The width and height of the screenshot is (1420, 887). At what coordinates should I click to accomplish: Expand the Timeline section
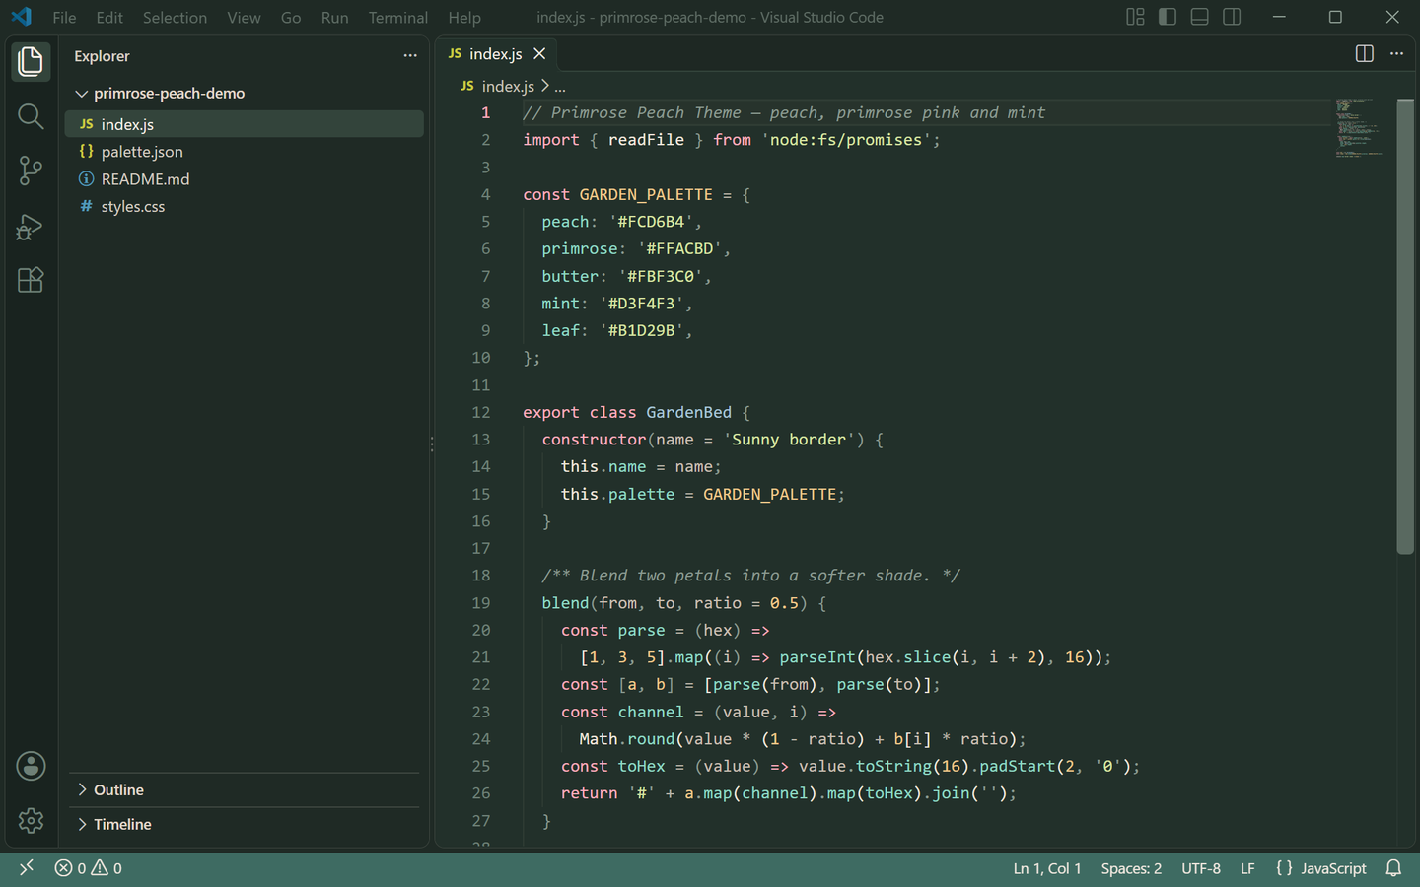tap(245, 825)
